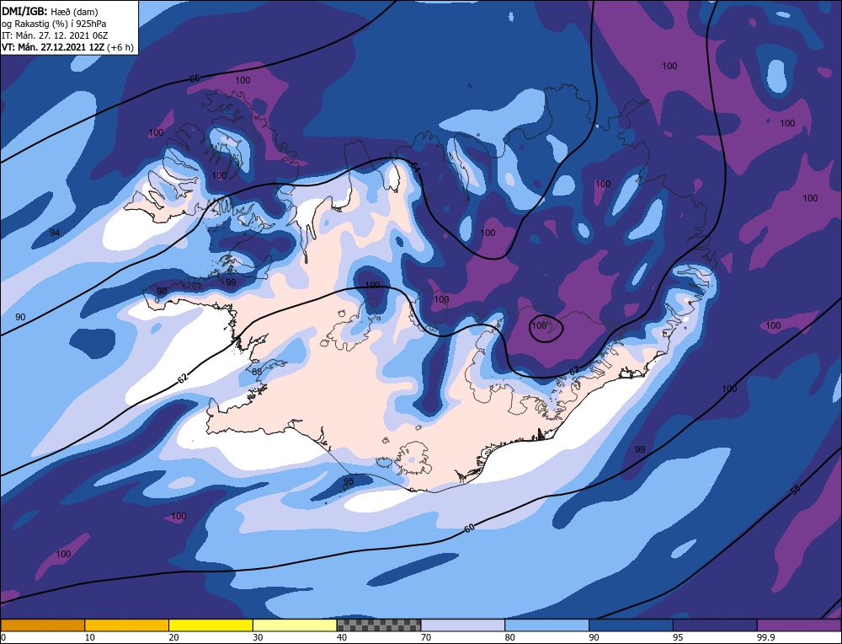Viewport: 842px width, 644px height.
Task: Click the orange 10–20 legend swatch
Action: pyautogui.click(x=127, y=625)
